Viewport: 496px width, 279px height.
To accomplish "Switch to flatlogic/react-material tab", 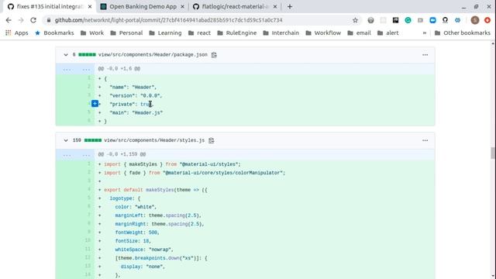I will (x=235, y=7).
